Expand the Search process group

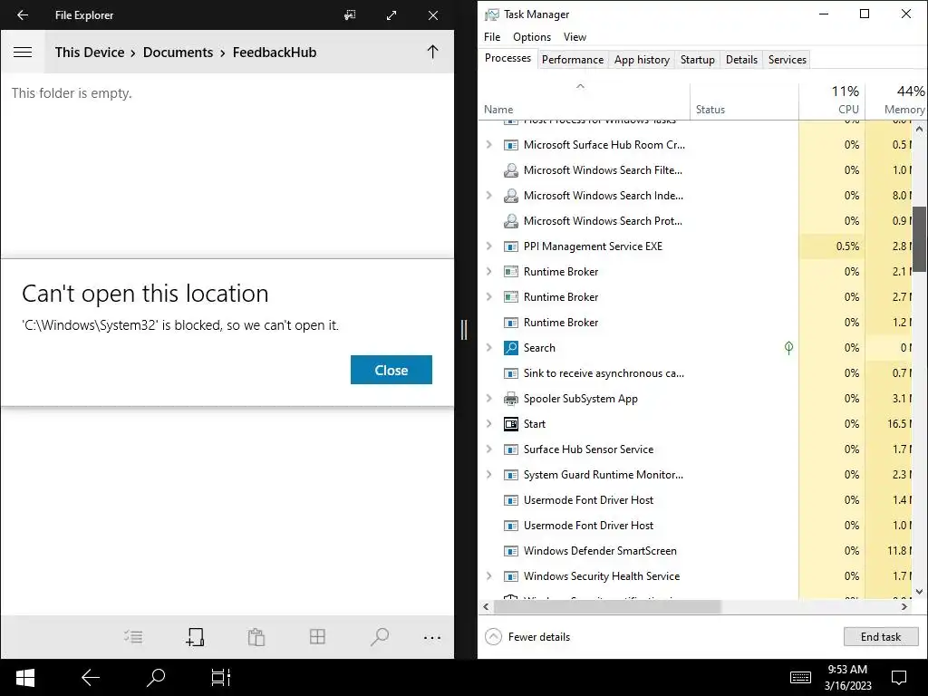(x=488, y=347)
